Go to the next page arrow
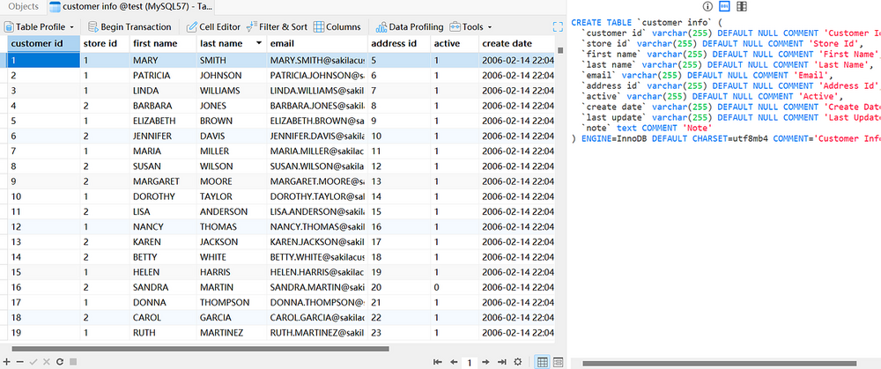Image resolution: width=881 pixels, height=369 pixels. point(487,362)
